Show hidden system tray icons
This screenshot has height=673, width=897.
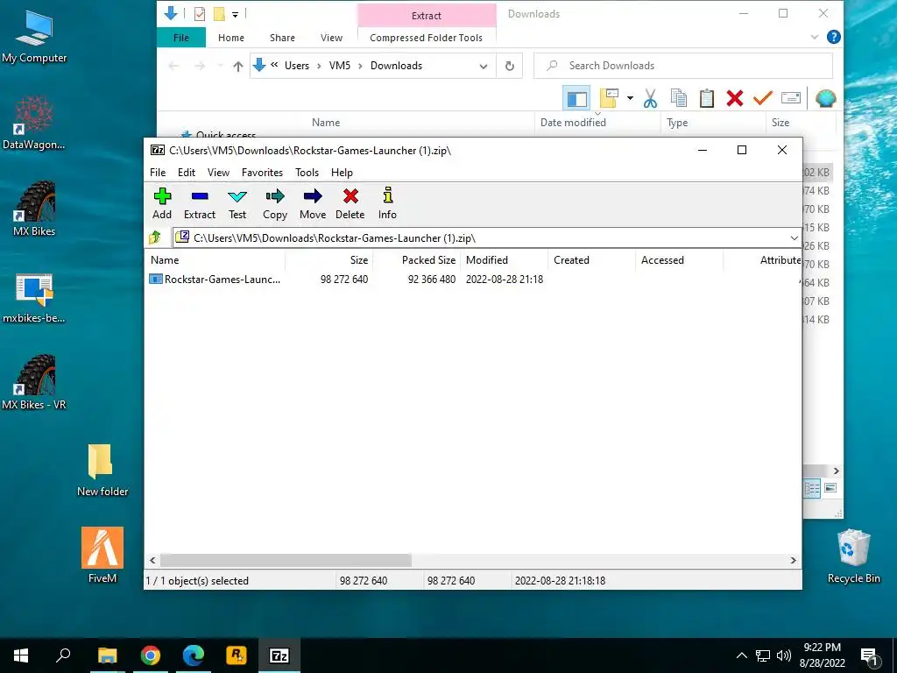pyautogui.click(x=741, y=655)
